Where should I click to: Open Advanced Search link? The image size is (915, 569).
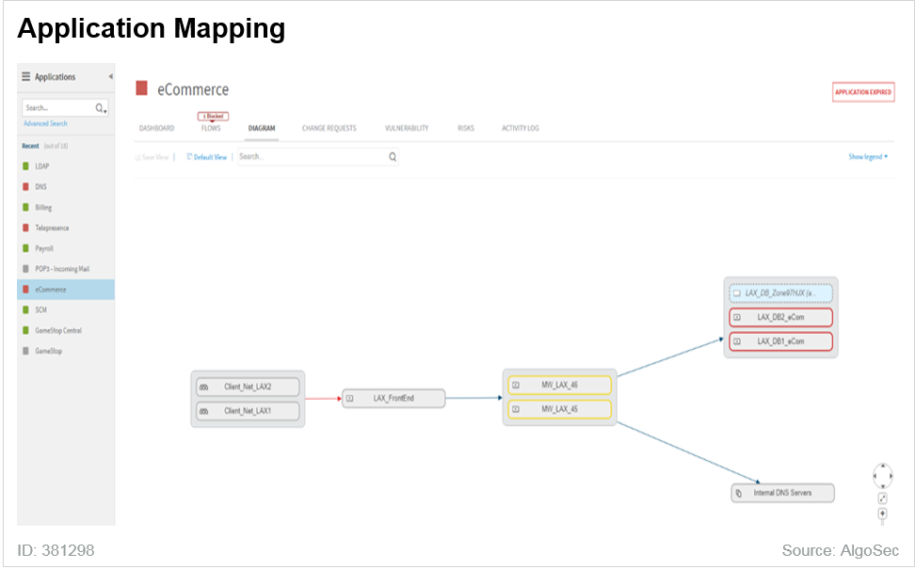point(45,123)
